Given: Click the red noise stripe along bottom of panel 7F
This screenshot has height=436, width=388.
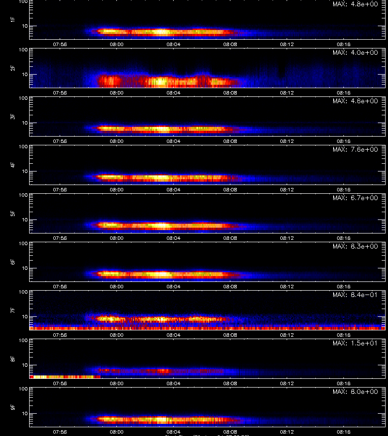Looking at the screenshot, I should (x=208, y=328).
